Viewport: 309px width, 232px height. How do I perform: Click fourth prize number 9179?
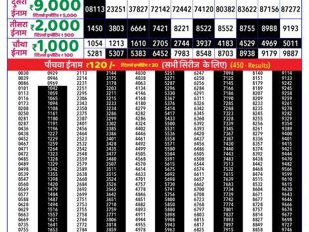[269, 53]
